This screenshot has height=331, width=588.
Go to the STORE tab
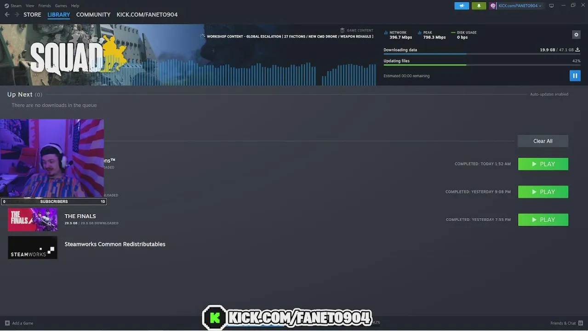click(32, 15)
